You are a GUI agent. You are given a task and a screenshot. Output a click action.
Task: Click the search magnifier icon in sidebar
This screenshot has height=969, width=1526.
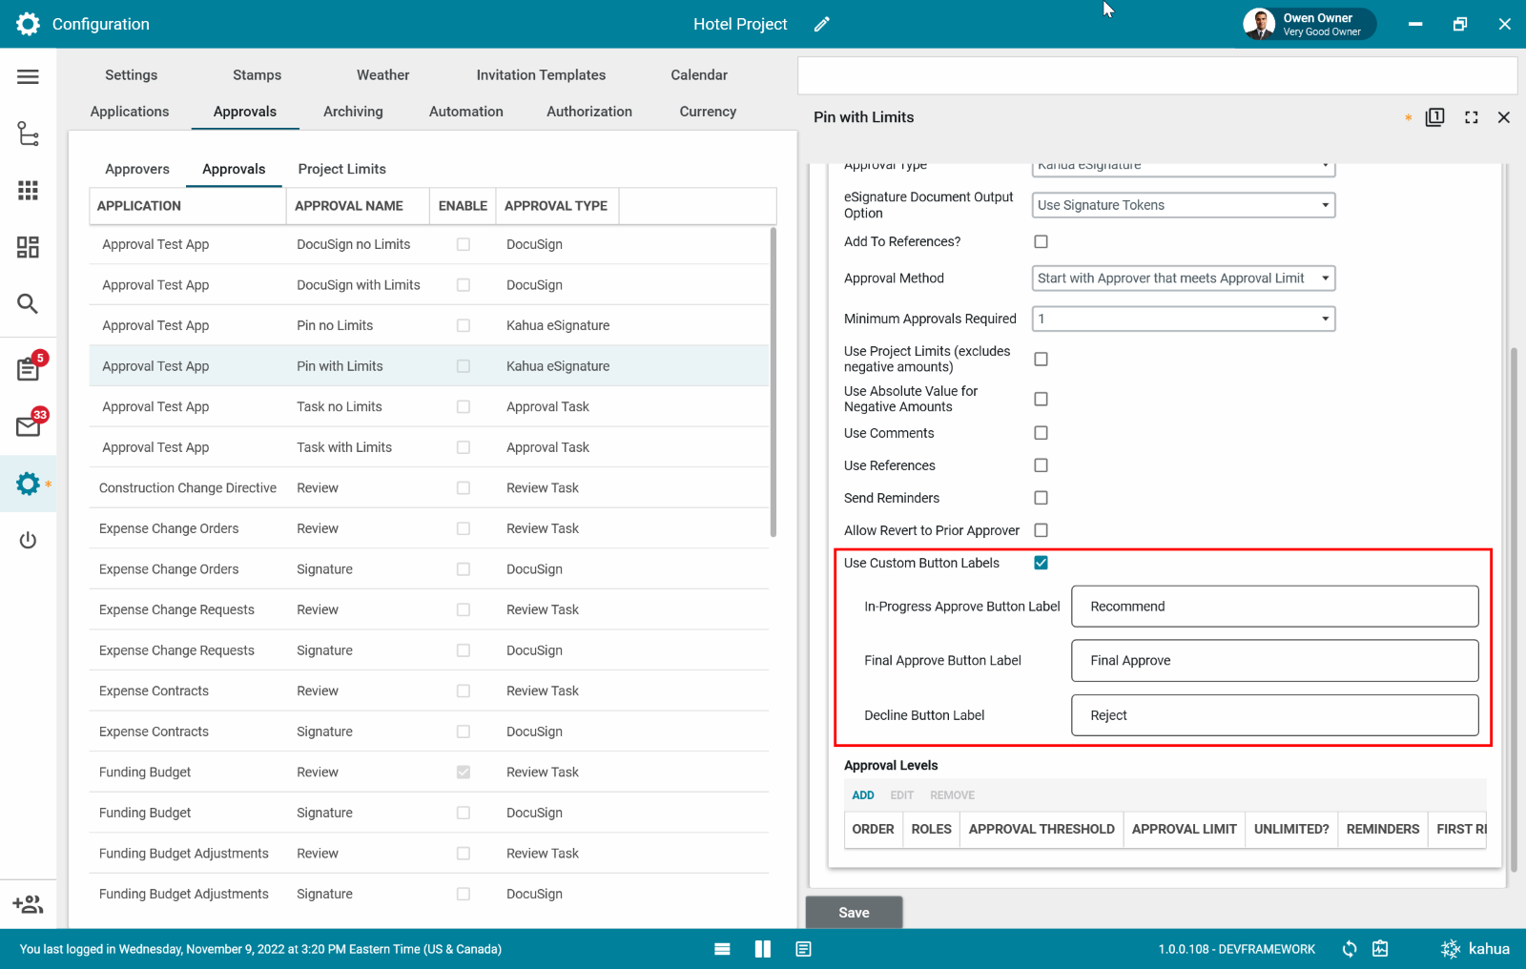28,304
